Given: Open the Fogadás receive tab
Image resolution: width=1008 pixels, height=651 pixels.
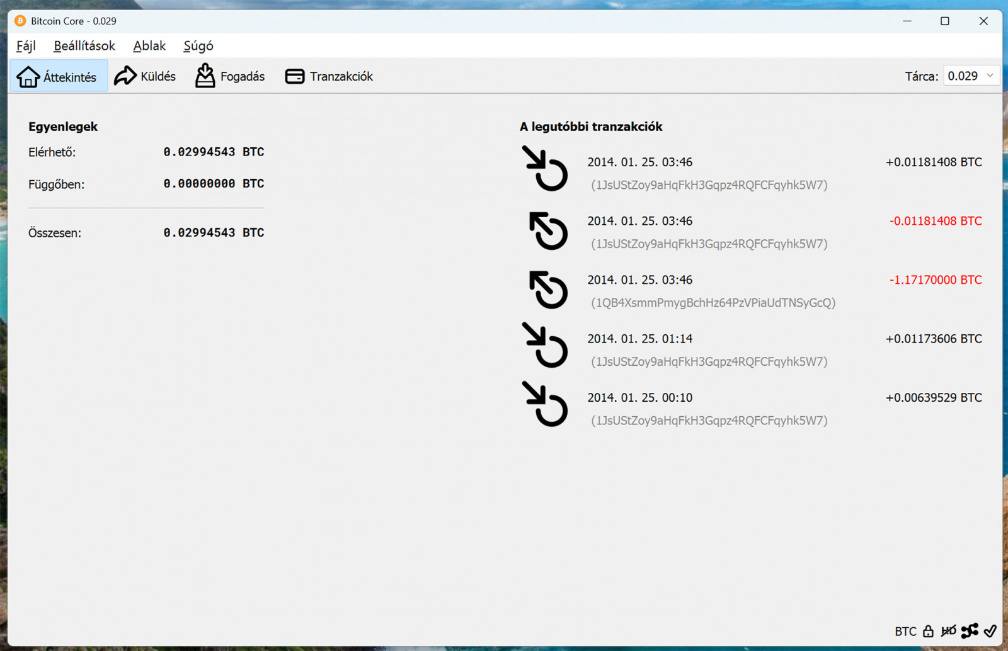Looking at the screenshot, I should pos(229,76).
